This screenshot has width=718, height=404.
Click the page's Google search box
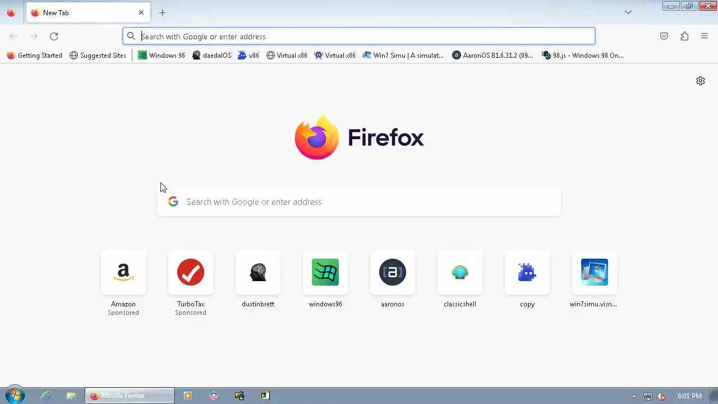359,202
